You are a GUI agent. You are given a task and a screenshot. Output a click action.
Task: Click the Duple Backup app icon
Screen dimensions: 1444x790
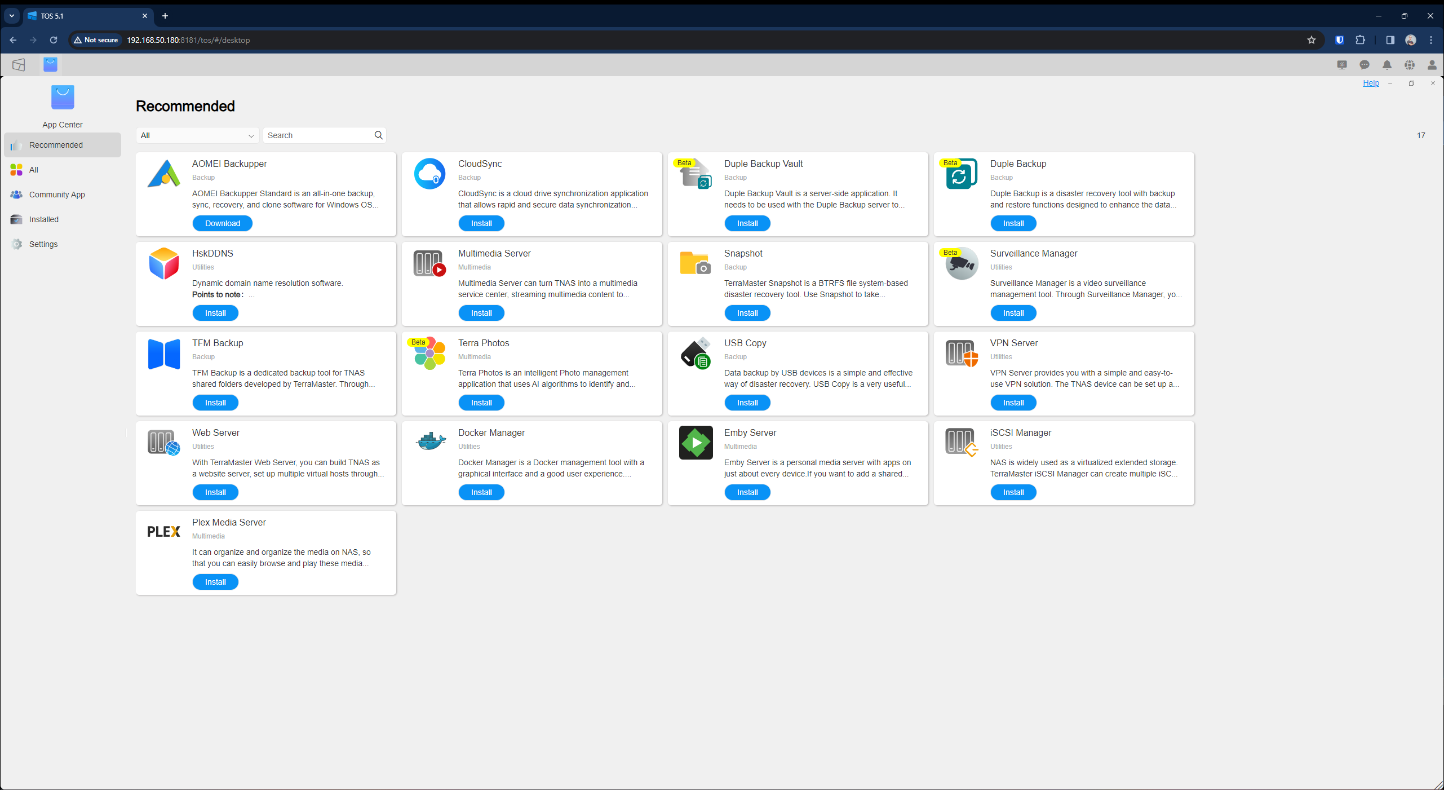[962, 174]
